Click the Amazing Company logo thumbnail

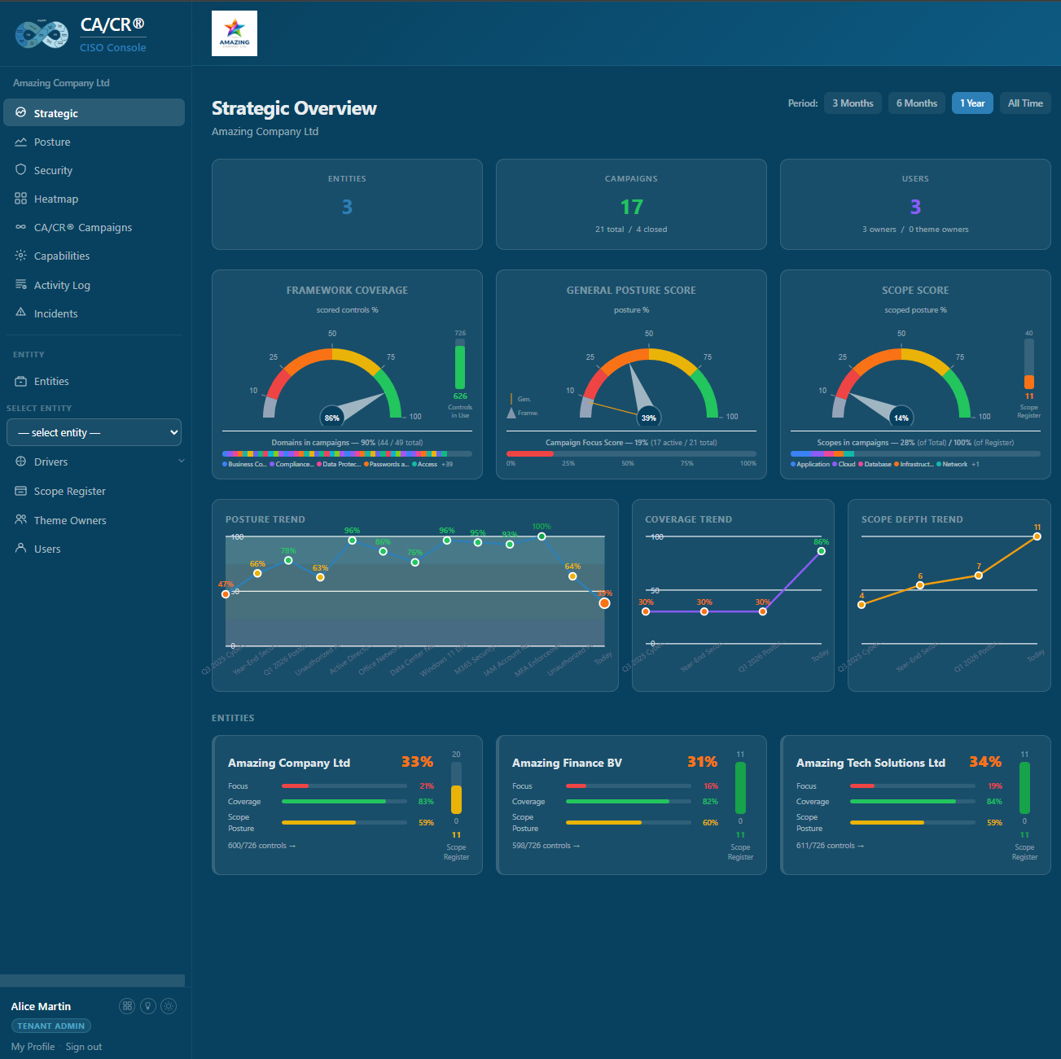(235, 33)
